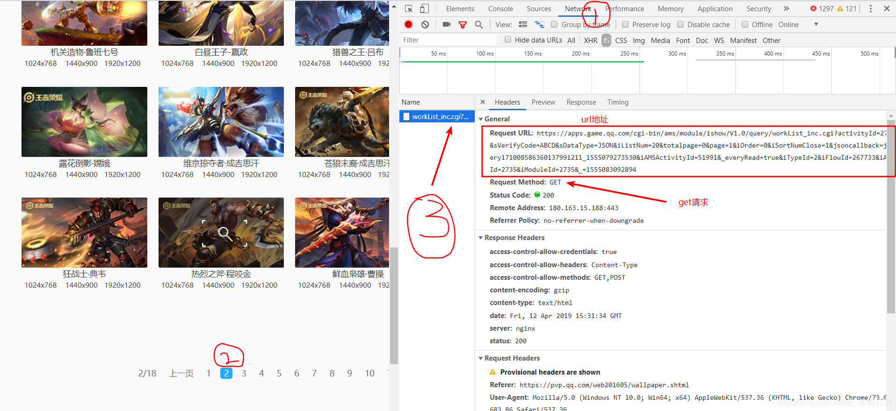
Task: Go to wallpaper page 3
Action: (244, 373)
